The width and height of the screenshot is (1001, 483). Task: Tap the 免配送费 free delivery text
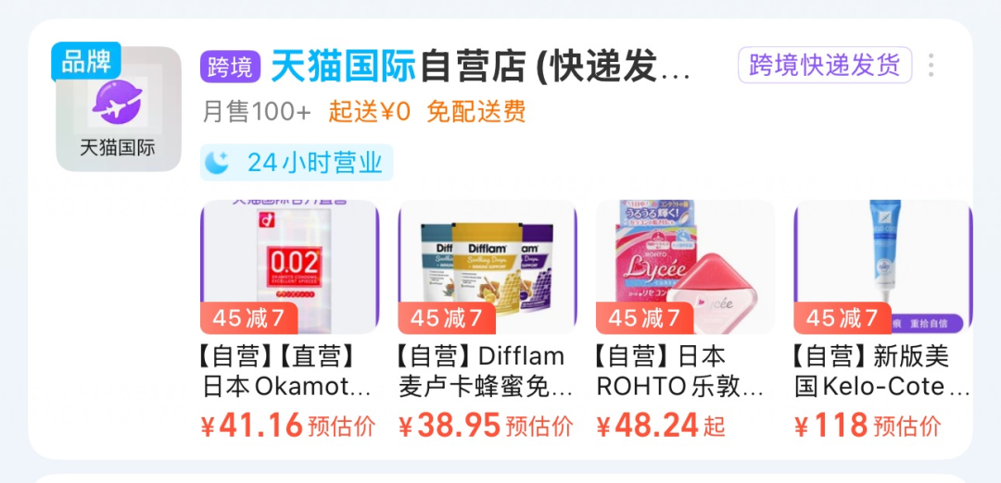[476, 112]
